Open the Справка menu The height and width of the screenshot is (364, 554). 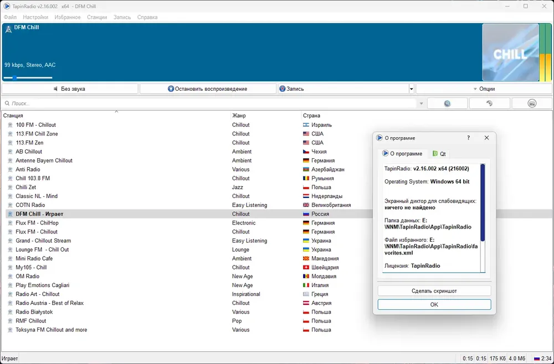click(x=147, y=17)
